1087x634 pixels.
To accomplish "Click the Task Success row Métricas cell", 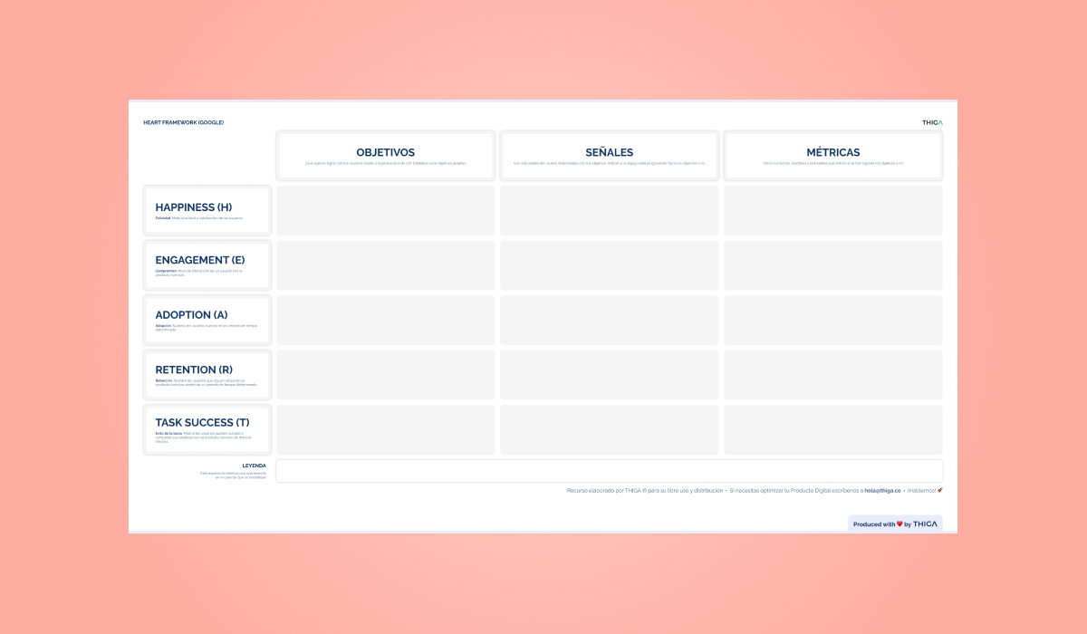I will tap(833, 429).
